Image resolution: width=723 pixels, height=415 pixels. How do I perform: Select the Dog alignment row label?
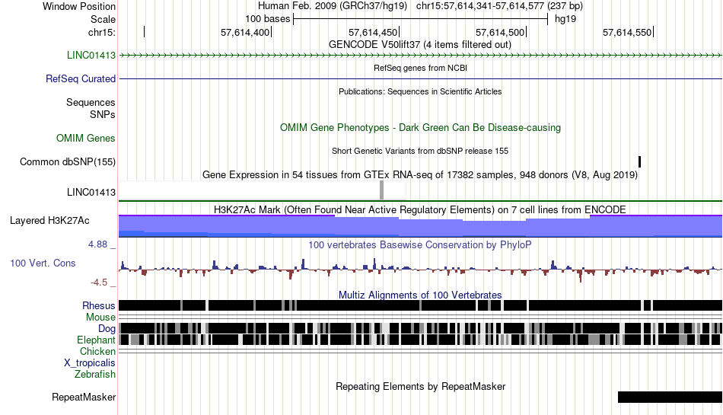(107, 329)
